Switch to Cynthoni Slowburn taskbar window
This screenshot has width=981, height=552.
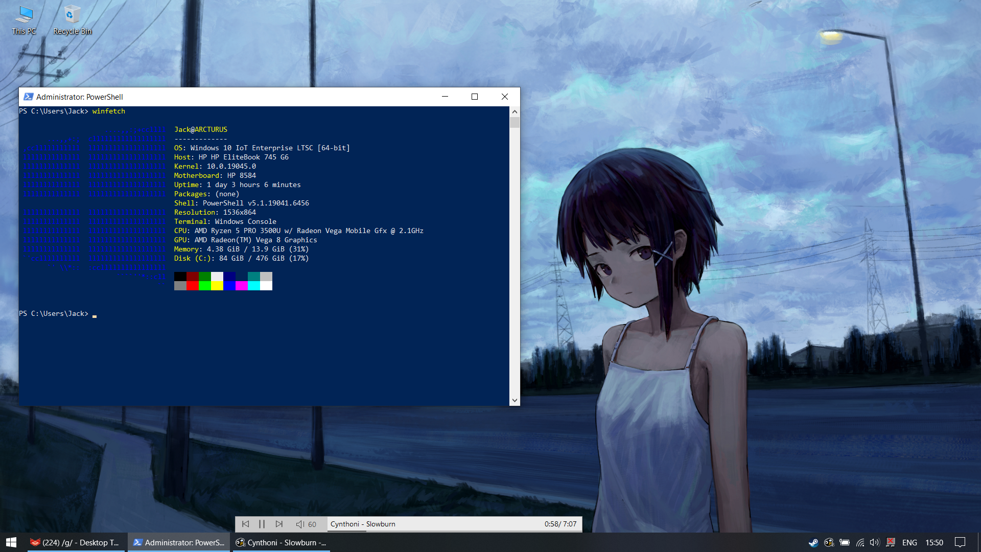pyautogui.click(x=281, y=543)
